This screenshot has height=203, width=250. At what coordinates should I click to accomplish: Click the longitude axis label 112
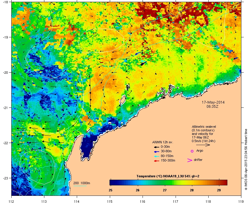click(12, 201)
